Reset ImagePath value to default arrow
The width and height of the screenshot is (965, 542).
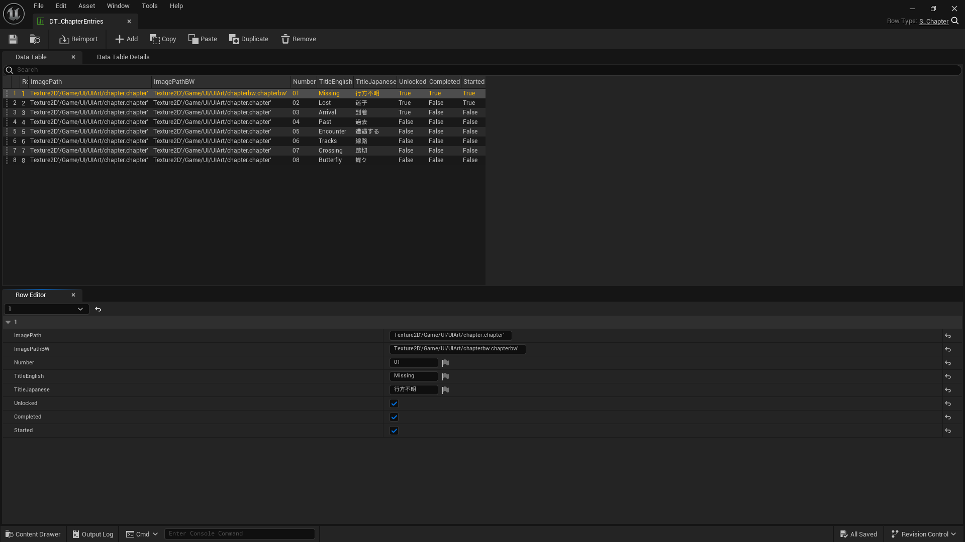point(948,336)
